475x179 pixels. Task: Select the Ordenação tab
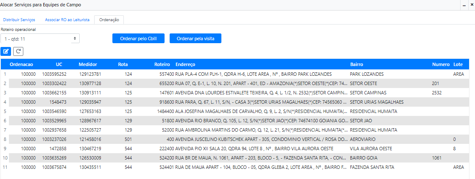tap(109, 20)
